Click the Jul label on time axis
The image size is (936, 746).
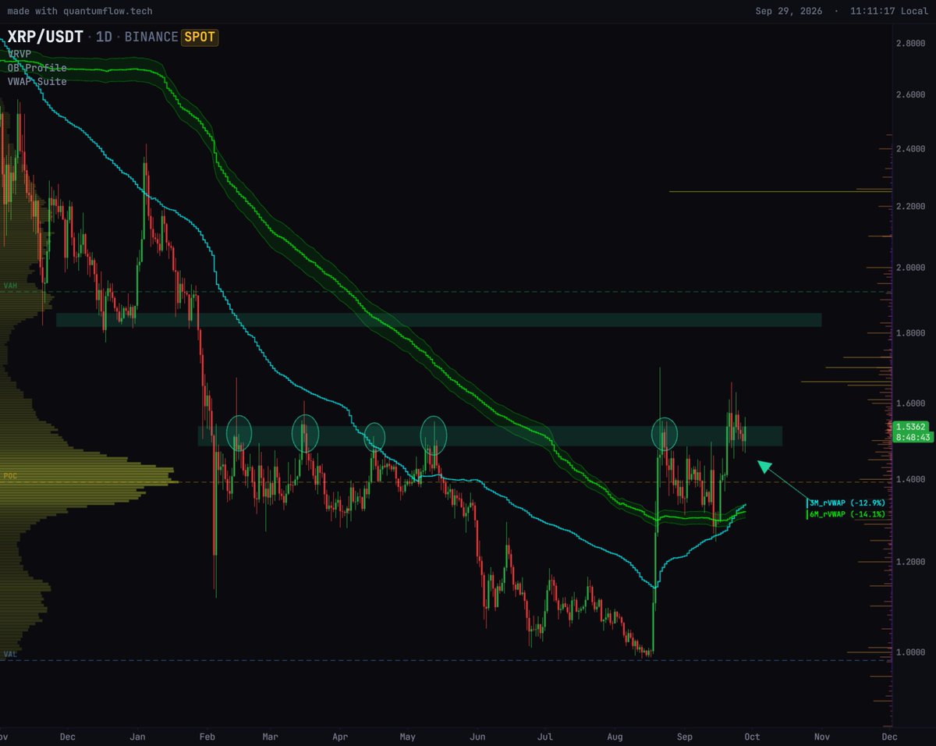[x=545, y=737]
